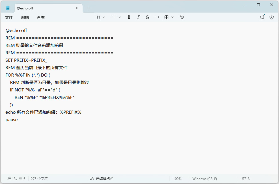Open the 编辑 menu

[x=25, y=17]
